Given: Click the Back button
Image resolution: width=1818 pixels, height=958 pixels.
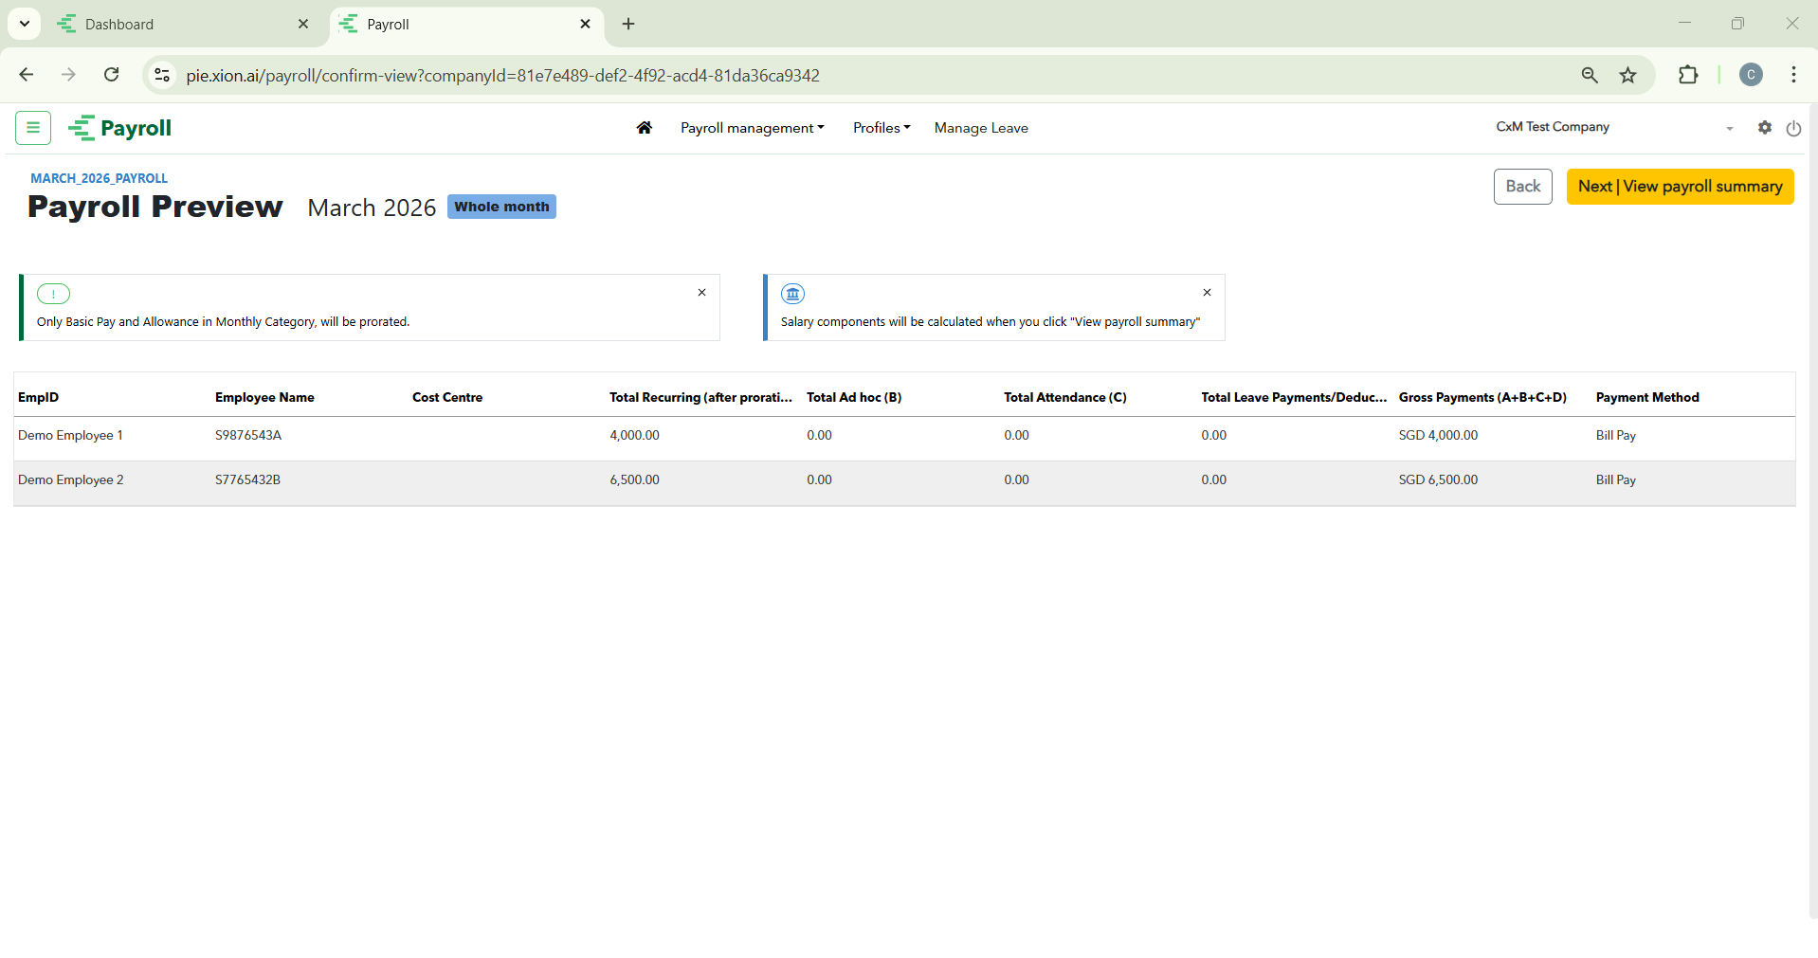Looking at the screenshot, I should [1522, 187].
